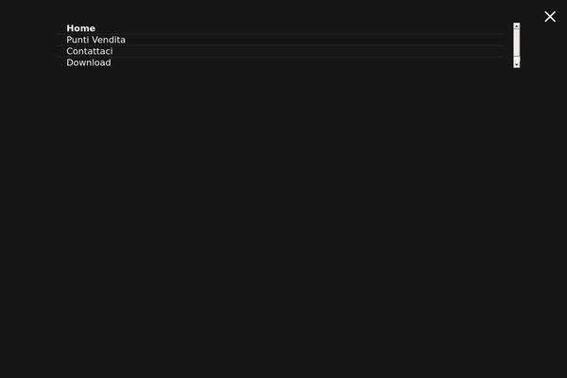
Task: Choose Download from the navigation list
Action: click(89, 62)
